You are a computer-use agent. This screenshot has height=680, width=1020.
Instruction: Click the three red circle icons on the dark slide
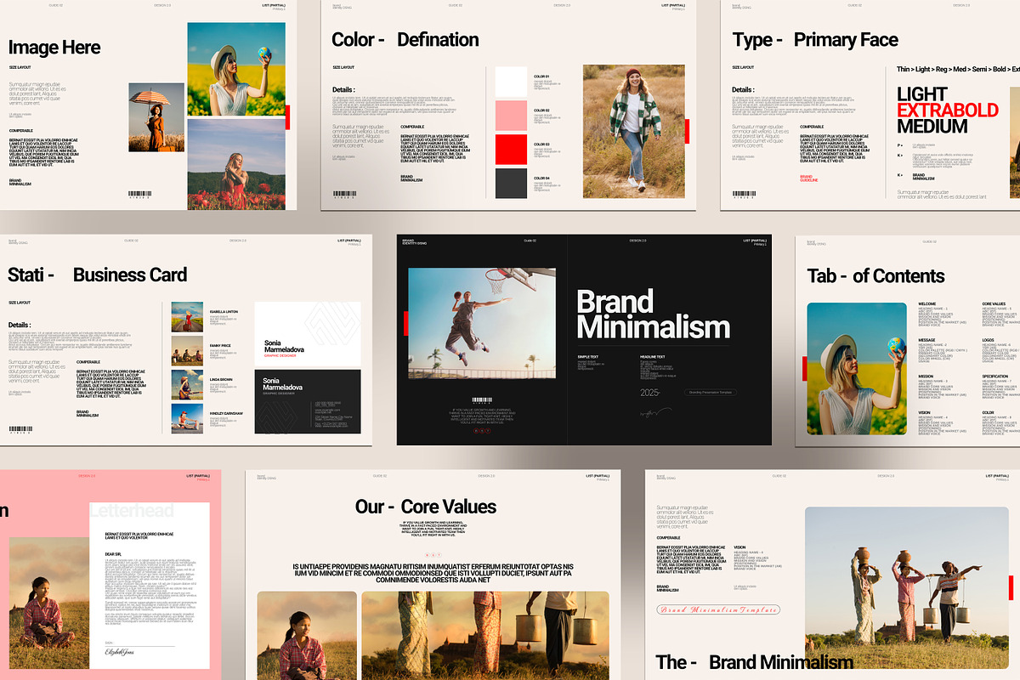(x=482, y=431)
